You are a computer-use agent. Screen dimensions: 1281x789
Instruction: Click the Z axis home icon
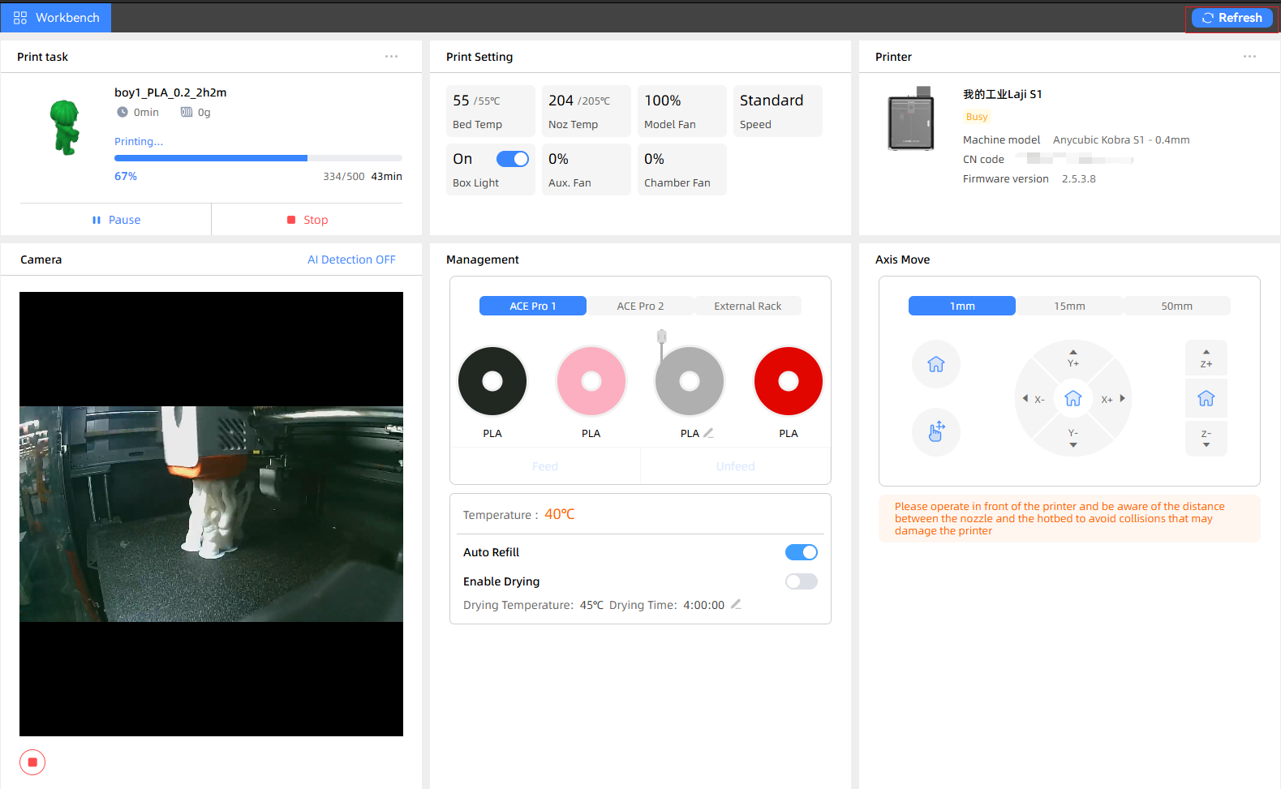pos(1206,398)
